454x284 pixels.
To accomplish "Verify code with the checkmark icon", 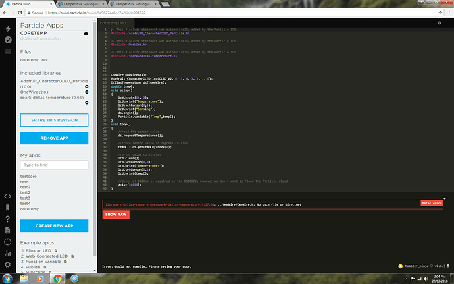I will [8, 40].
